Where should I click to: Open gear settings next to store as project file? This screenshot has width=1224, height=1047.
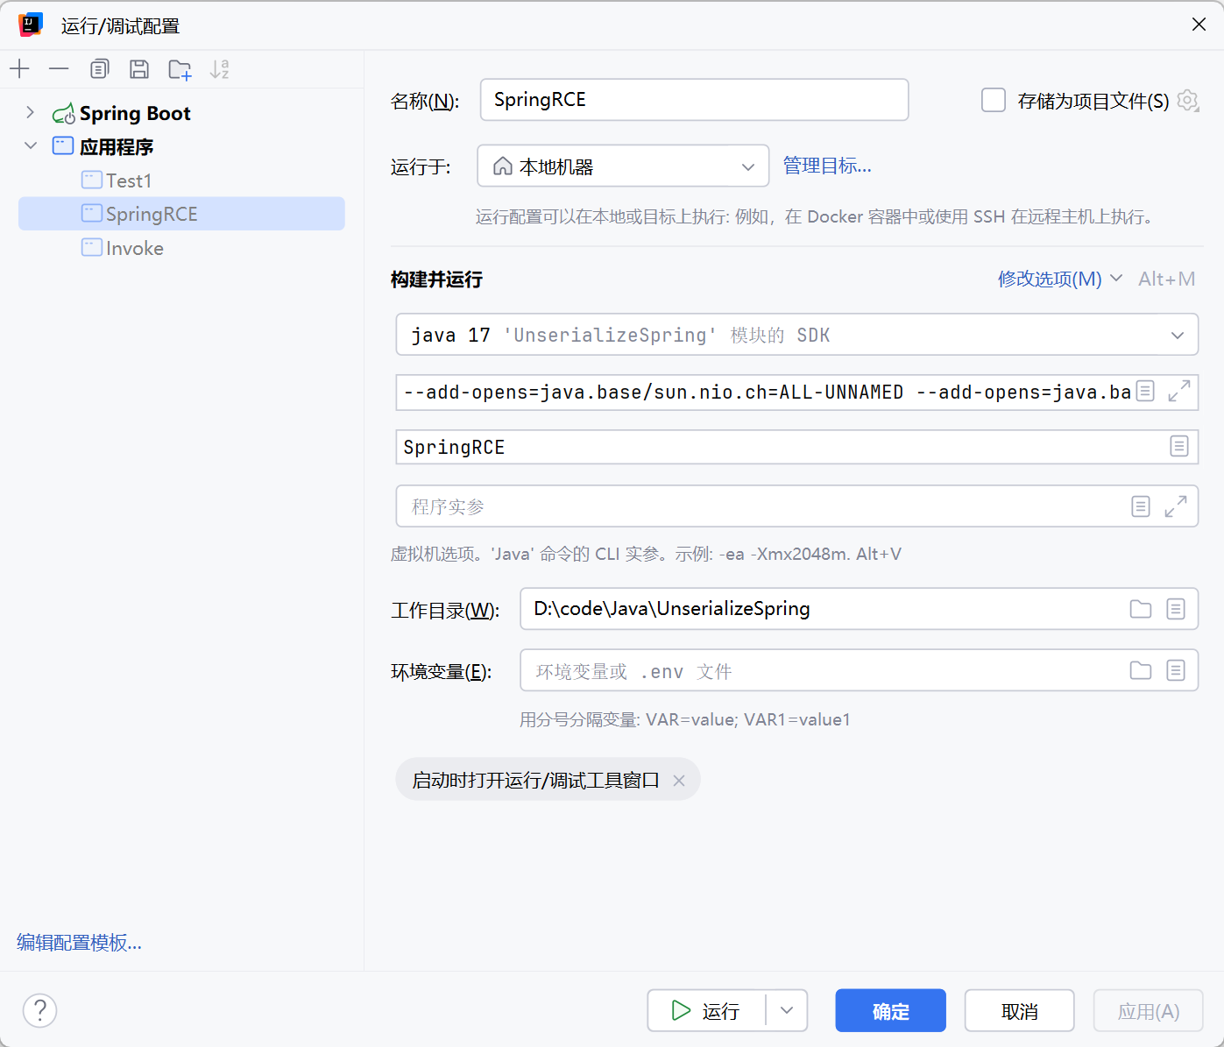point(1187,101)
